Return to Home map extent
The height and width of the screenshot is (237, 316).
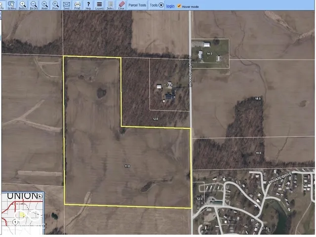pos(44,5)
